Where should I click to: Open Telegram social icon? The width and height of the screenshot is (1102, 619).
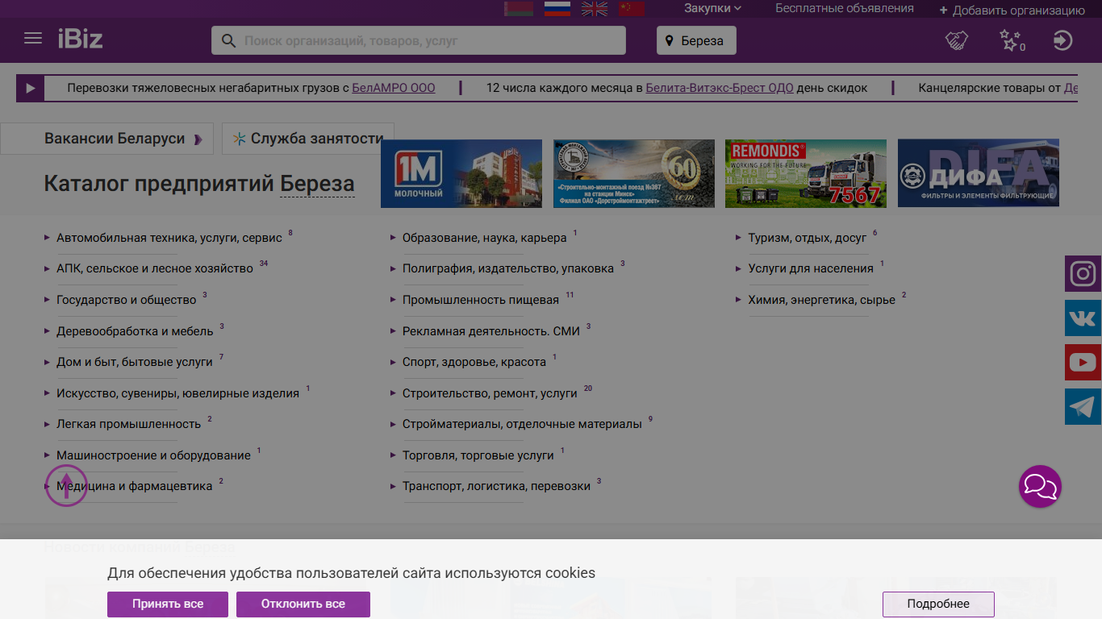(x=1083, y=406)
